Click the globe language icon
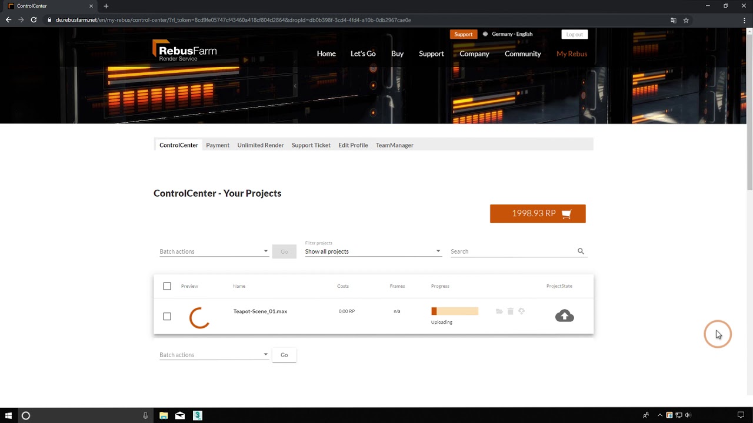The width and height of the screenshot is (753, 423). pyautogui.click(x=485, y=34)
